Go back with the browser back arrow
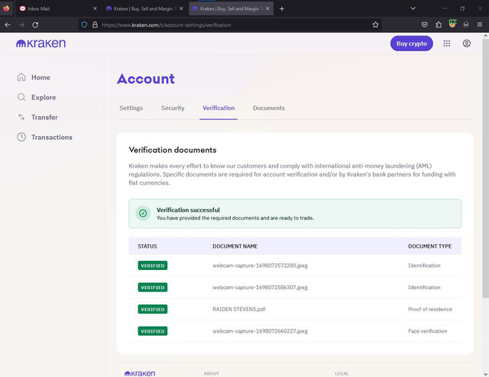Image resolution: width=489 pixels, height=377 pixels. 8,24
